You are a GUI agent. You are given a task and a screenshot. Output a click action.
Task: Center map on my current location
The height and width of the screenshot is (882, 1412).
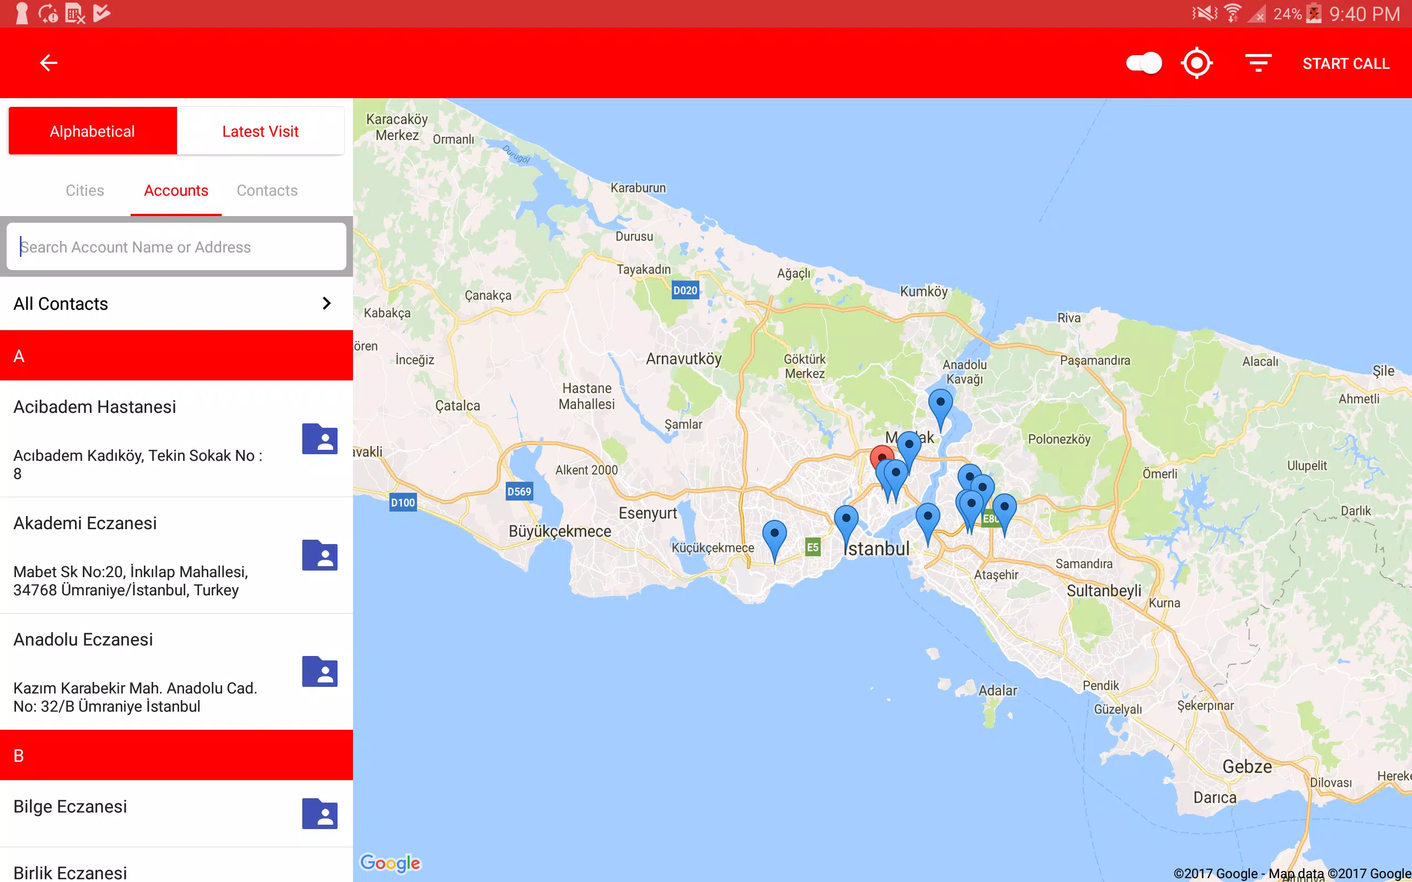[x=1197, y=63]
